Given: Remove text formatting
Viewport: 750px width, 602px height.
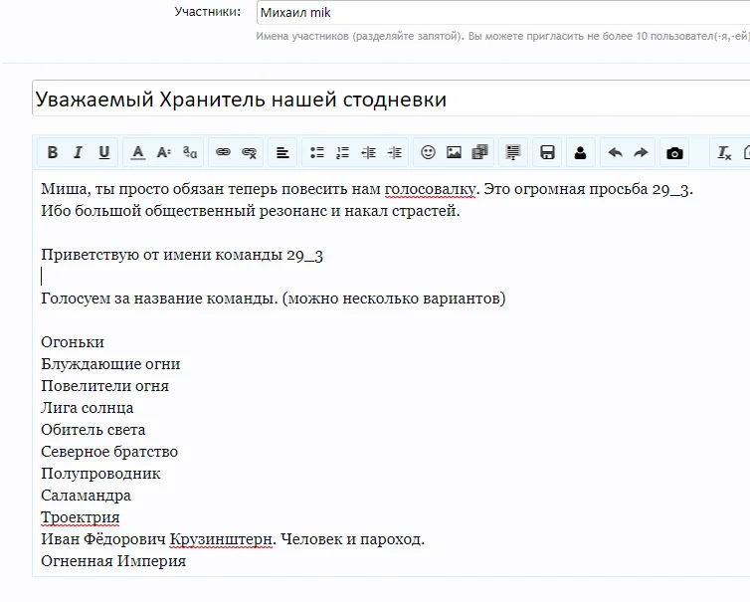Looking at the screenshot, I should (x=724, y=152).
